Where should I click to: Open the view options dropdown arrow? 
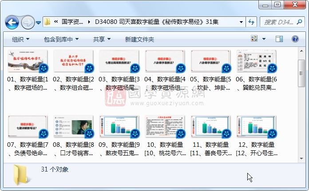[x=264, y=39]
